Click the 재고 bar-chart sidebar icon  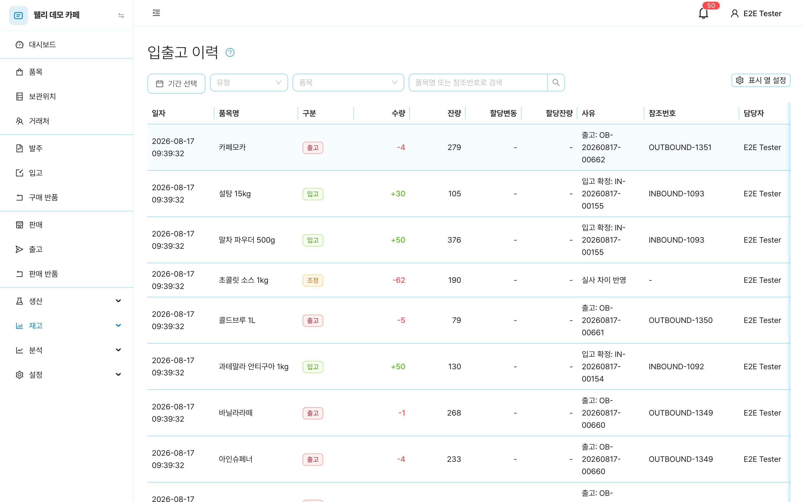20,326
